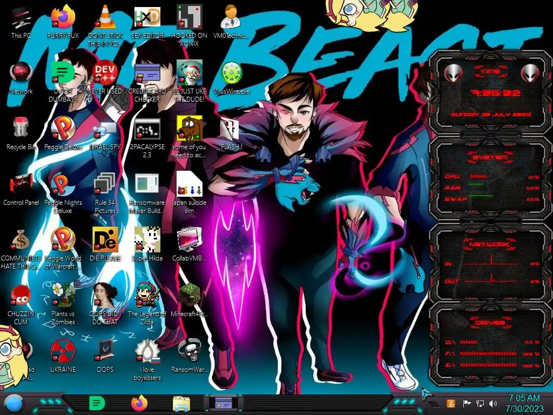Click the SYSTEM header in the widget

[x=490, y=157]
